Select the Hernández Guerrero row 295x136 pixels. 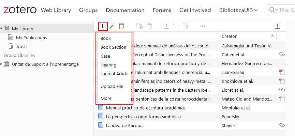tap(190, 63)
